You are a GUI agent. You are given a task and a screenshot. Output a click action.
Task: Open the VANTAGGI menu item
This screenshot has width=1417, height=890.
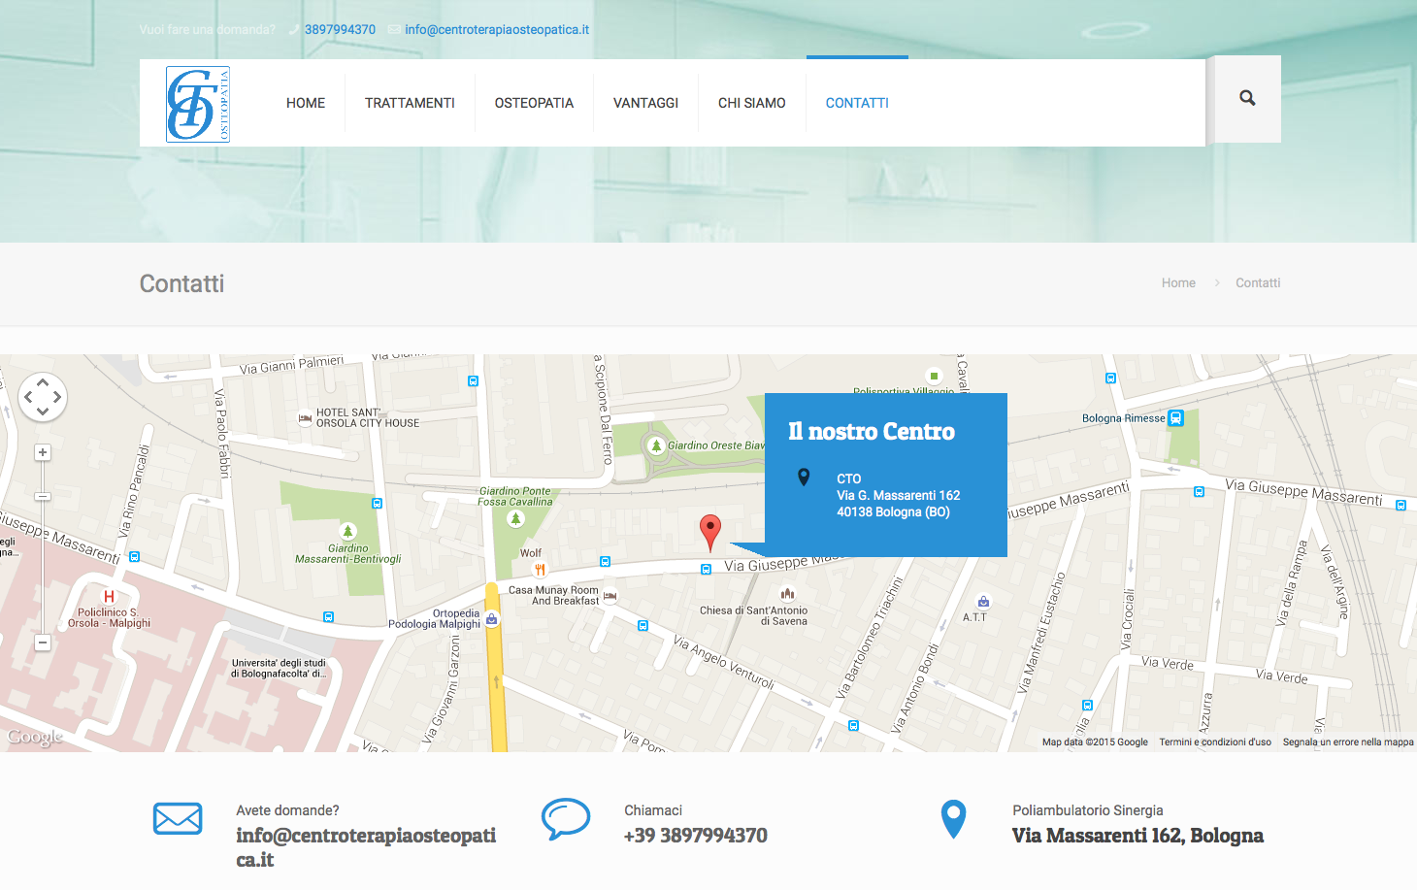645,103
